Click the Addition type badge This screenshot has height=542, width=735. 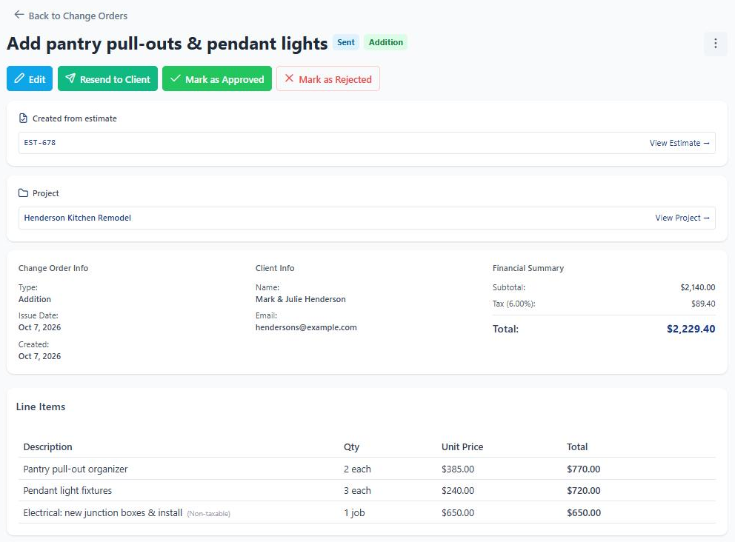pyautogui.click(x=386, y=42)
